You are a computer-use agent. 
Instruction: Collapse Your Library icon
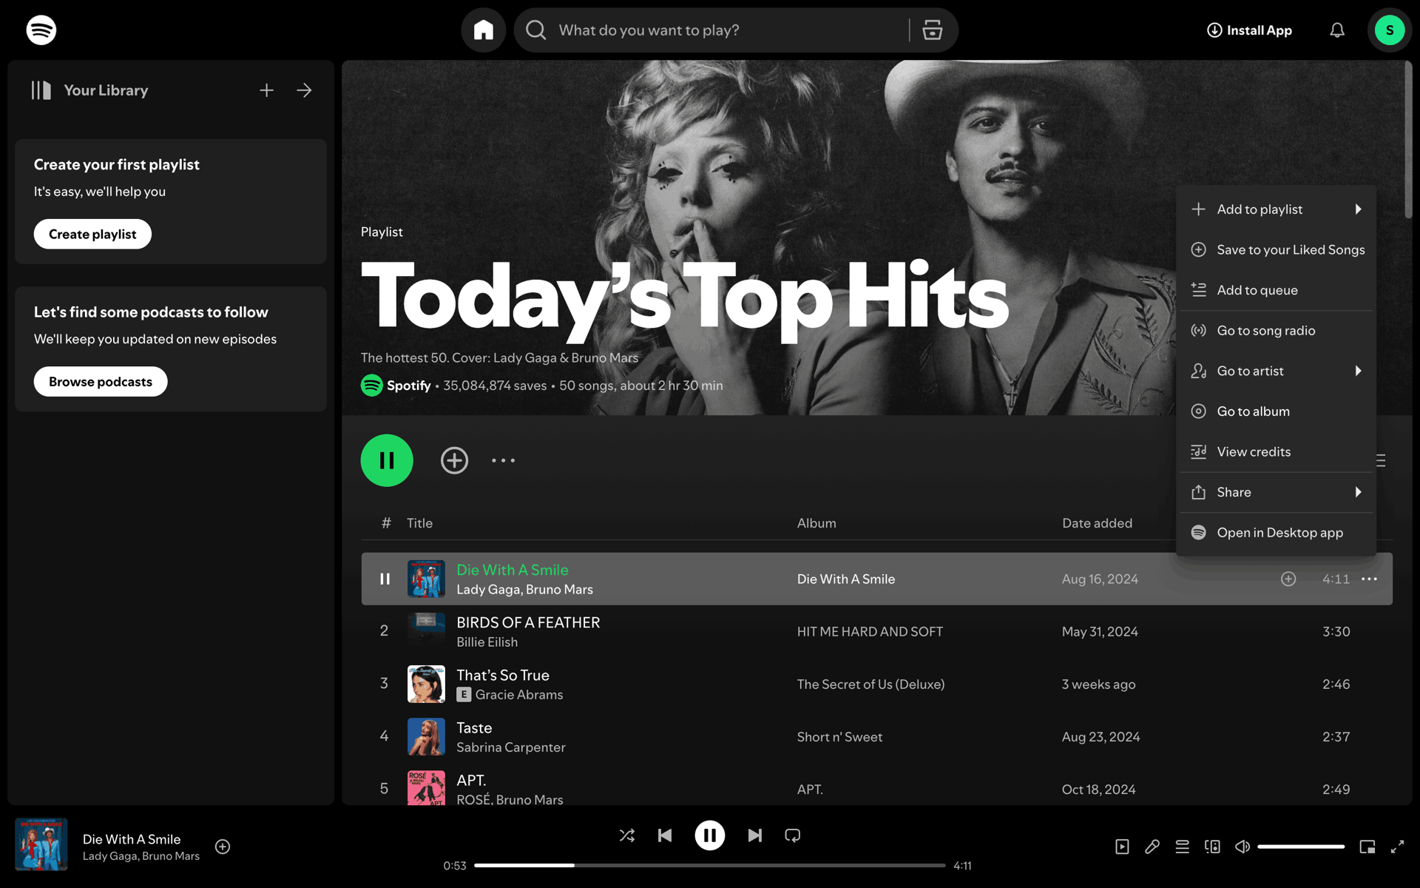pyautogui.click(x=41, y=90)
